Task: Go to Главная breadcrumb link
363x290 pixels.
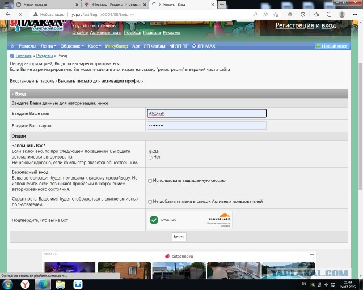Action: (23, 56)
